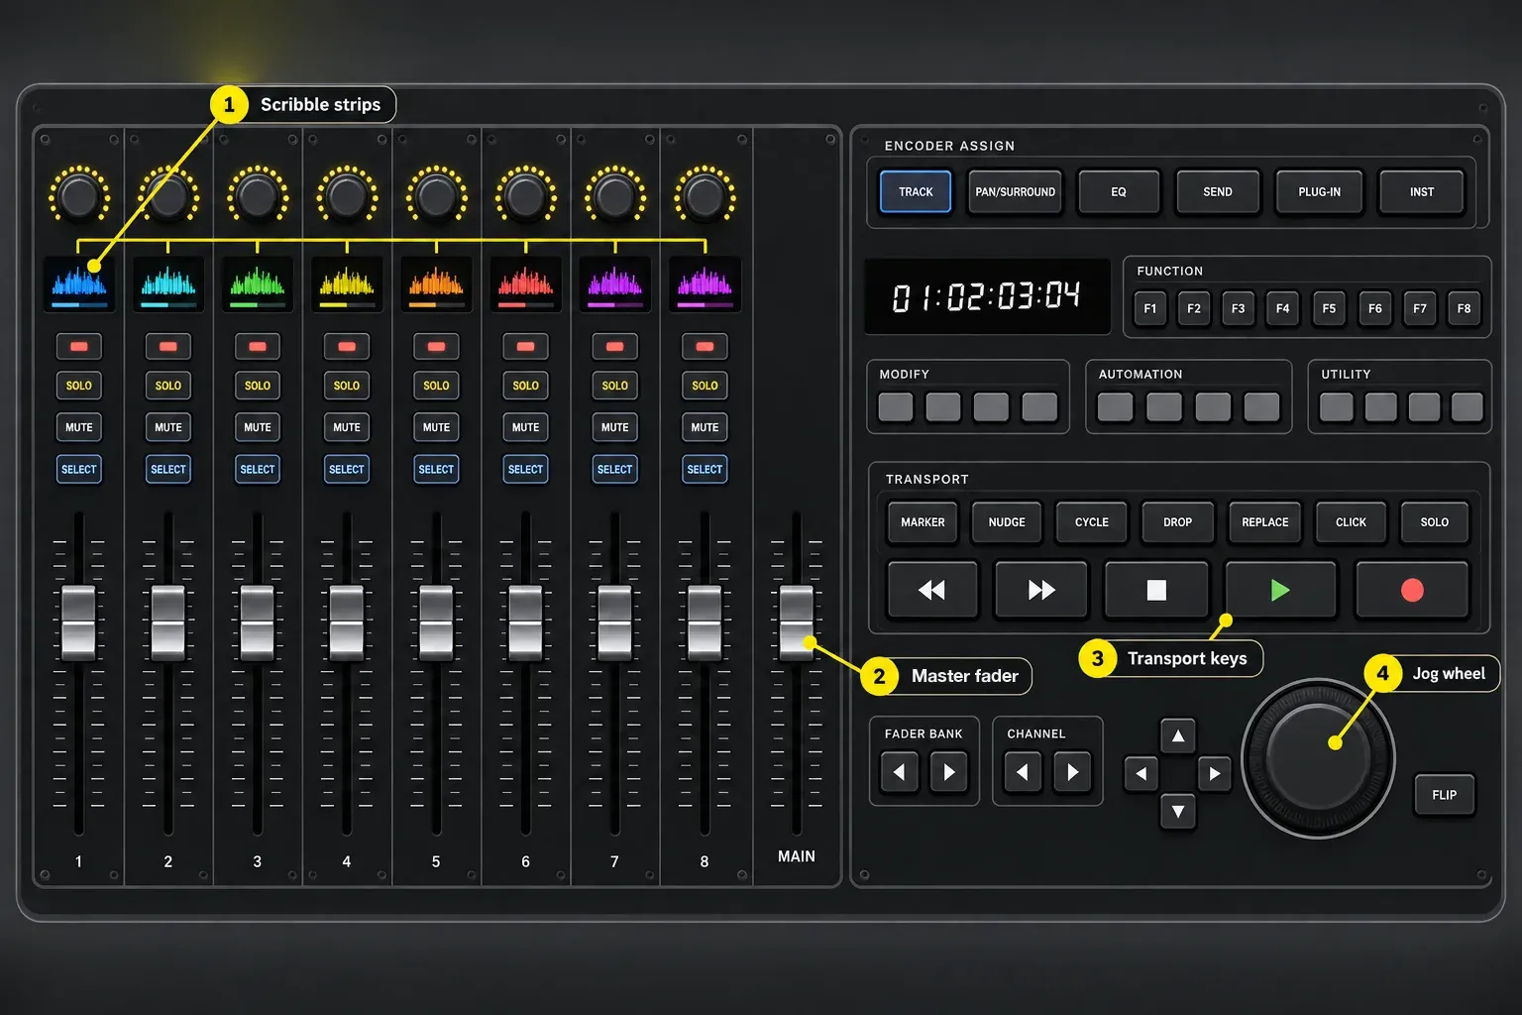
Task: Choose SEND encoder assign mode
Action: (x=1218, y=191)
